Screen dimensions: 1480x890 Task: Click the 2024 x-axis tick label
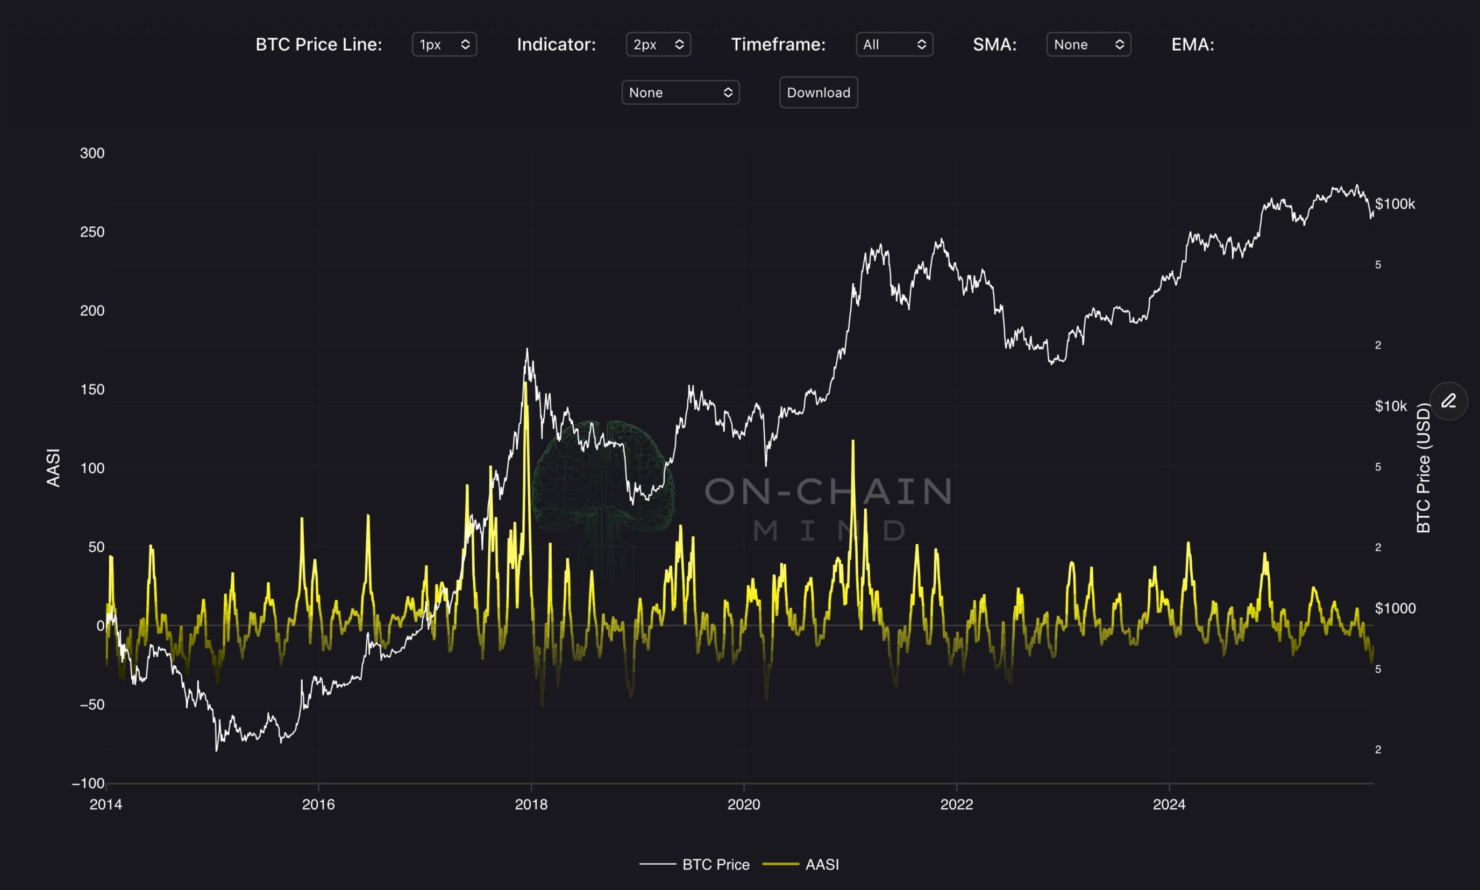[x=1169, y=804]
